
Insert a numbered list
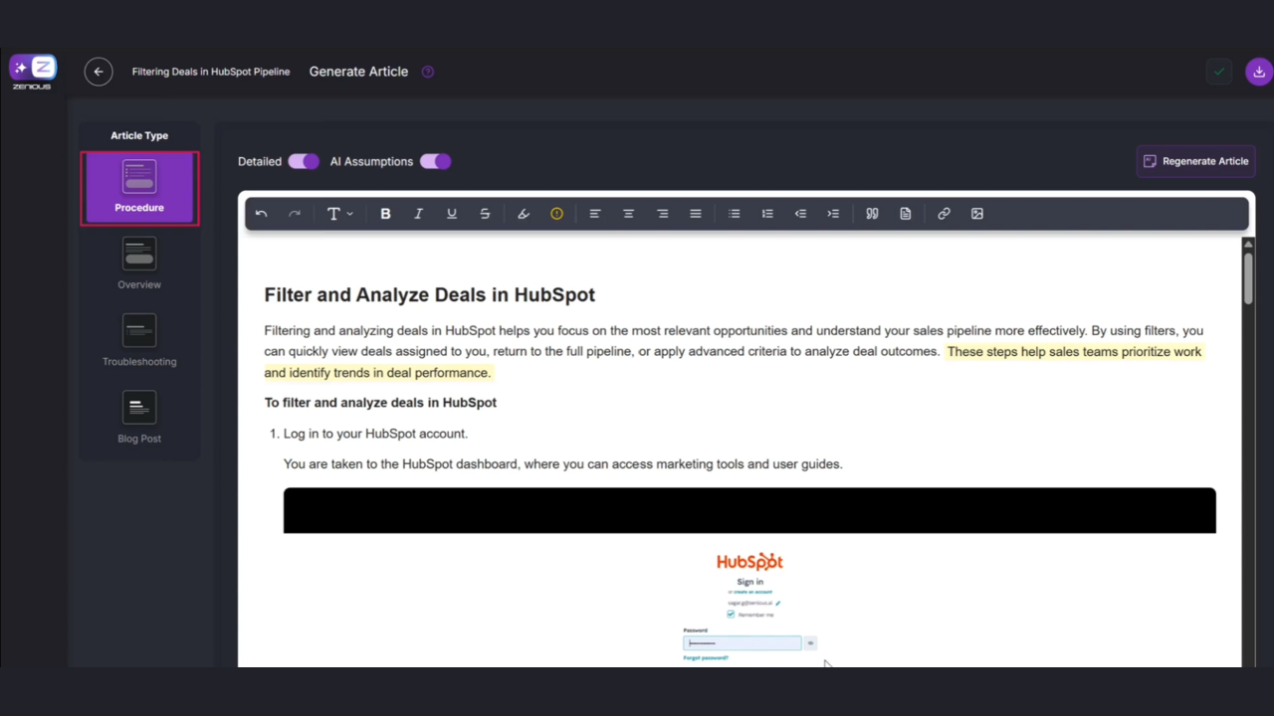pyautogui.click(x=767, y=214)
